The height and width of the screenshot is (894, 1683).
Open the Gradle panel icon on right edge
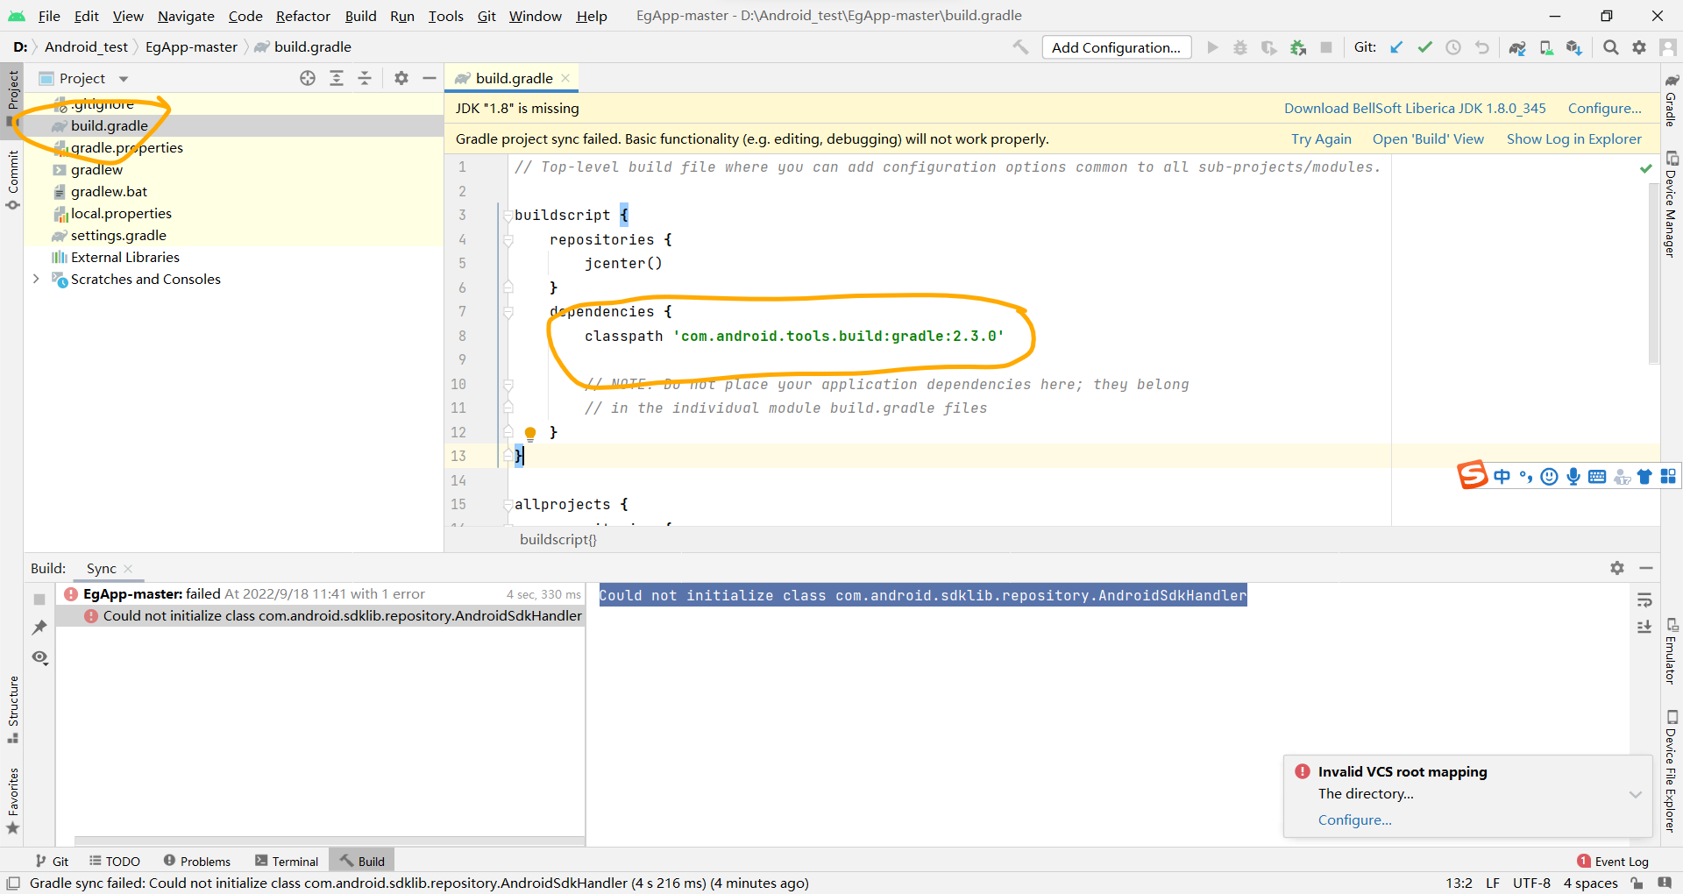[x=1672, y=83]
